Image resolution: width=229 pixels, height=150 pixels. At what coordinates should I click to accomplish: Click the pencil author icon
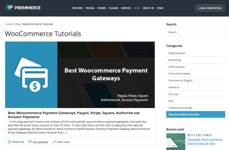[54, 142]
